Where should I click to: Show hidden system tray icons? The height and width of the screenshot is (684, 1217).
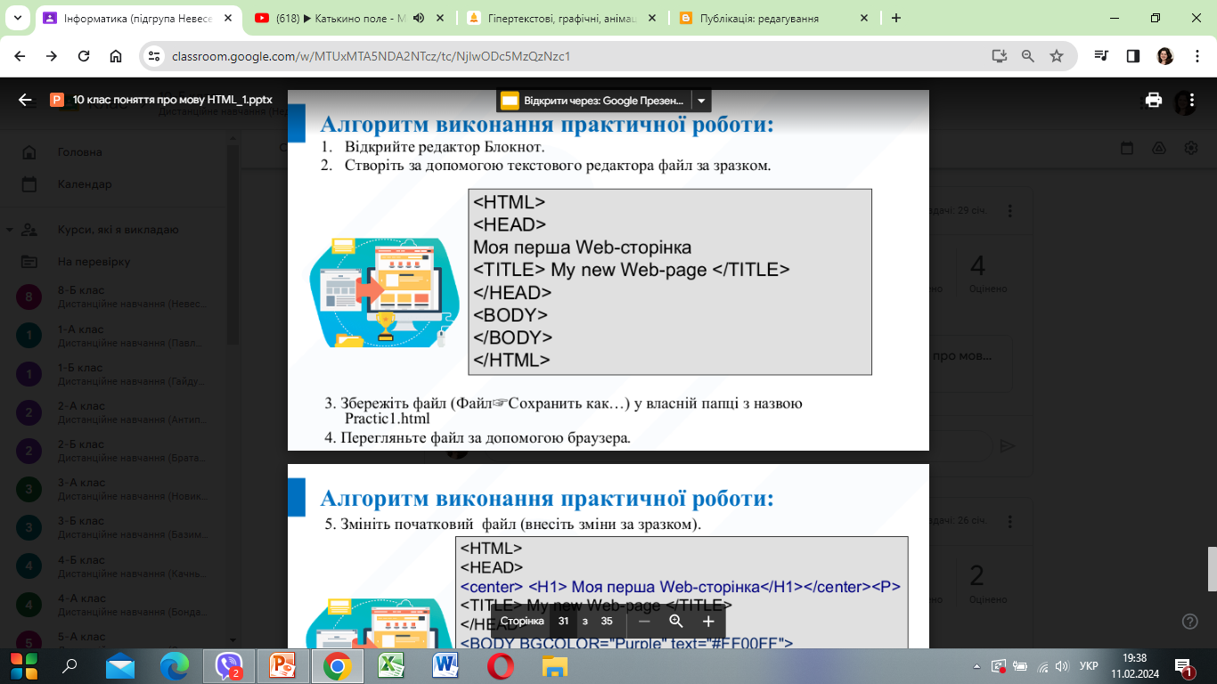point(978,666)
